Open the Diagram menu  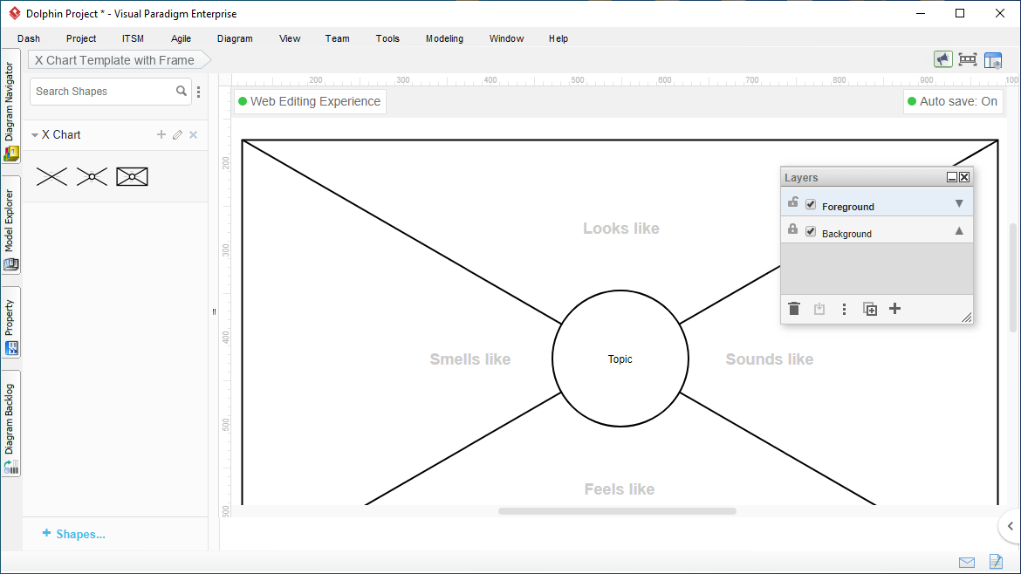(235, 38)
